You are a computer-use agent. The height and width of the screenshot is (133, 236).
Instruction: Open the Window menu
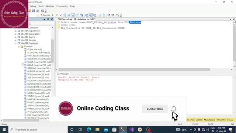tap(50, 6)
